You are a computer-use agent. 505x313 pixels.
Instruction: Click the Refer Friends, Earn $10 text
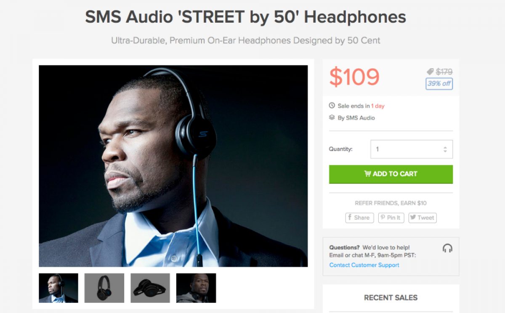point(391,203)
